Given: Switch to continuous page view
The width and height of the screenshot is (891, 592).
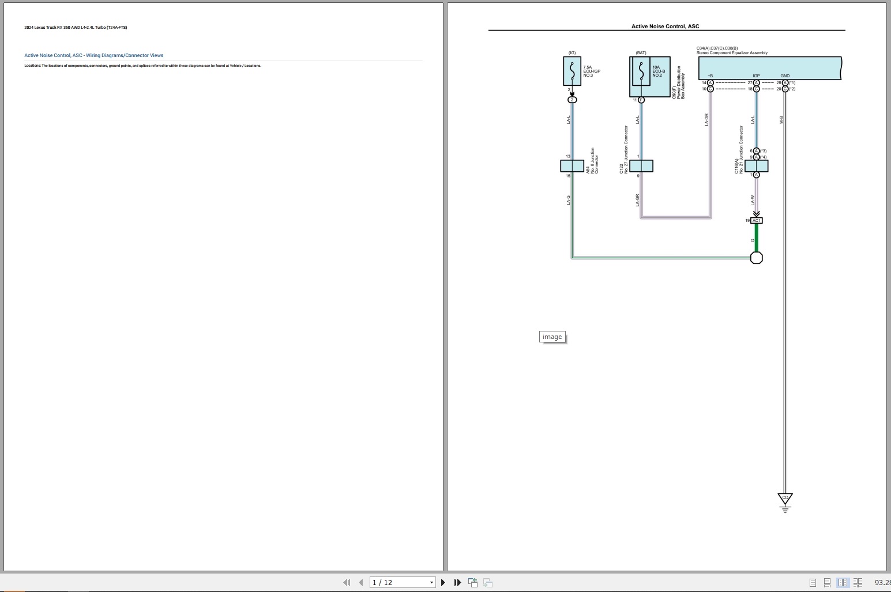Looking at the screenshot, I should 828,583.
